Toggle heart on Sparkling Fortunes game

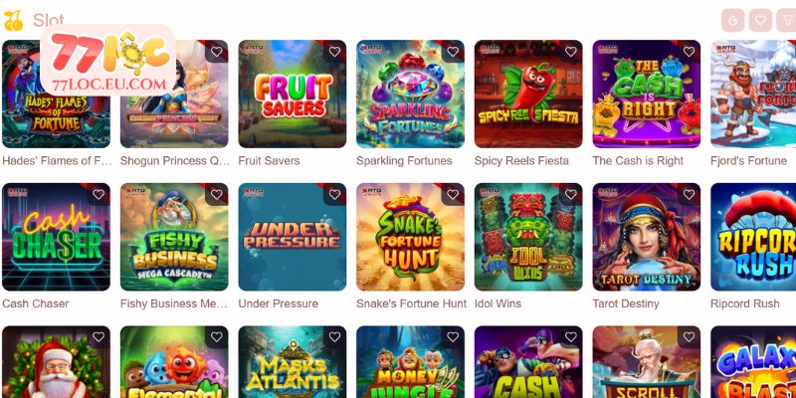(453, 52)
